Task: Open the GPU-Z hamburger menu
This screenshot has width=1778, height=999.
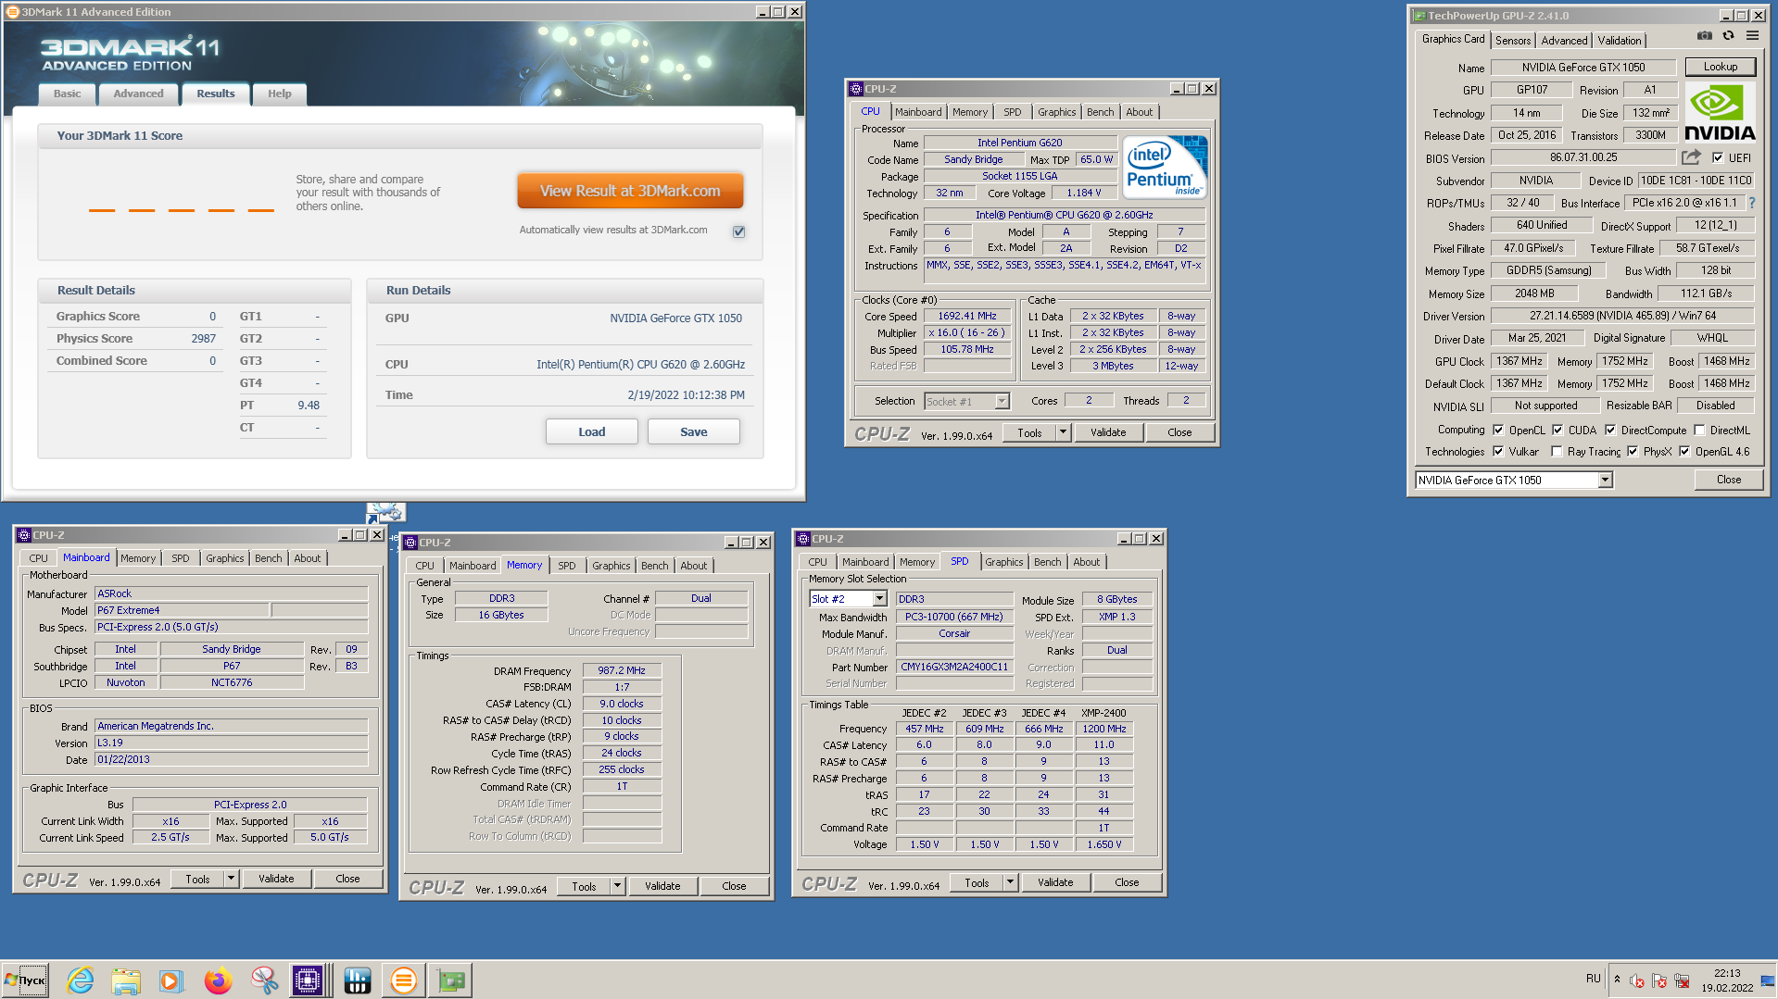Action: [1752, 36]
